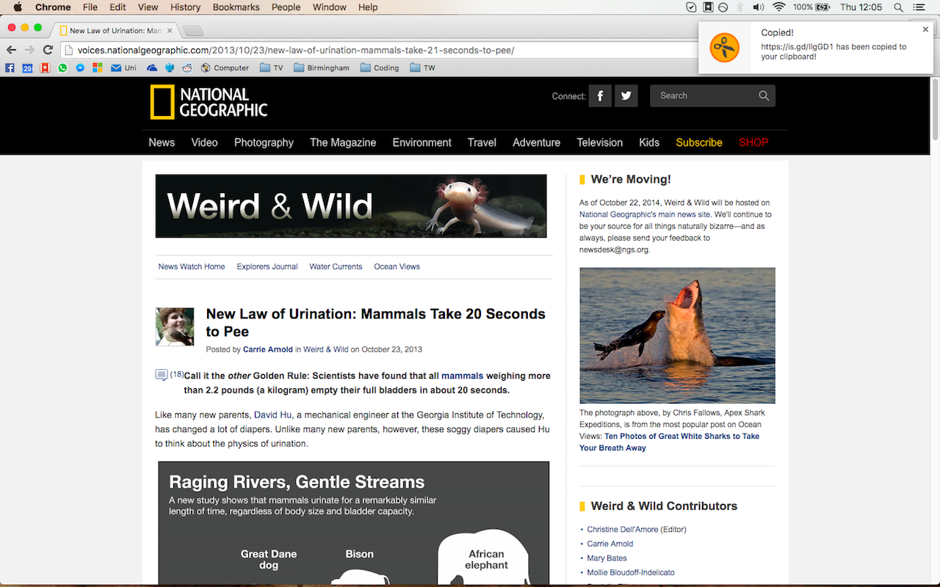
Task: Open National Geographic's main news site link
Action: [646, 214]
